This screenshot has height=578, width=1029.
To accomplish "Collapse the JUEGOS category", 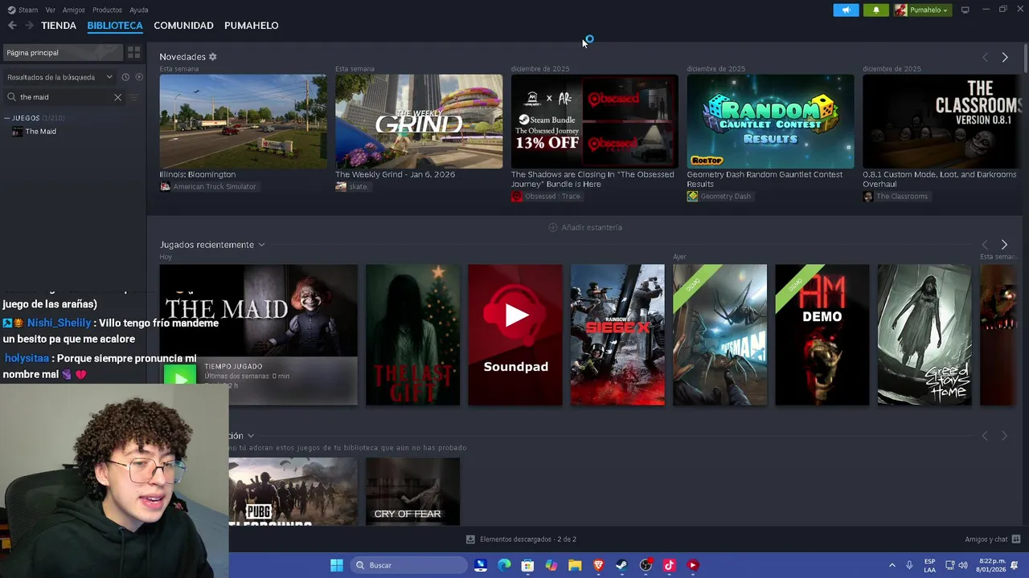I will (x=7, y=118).
